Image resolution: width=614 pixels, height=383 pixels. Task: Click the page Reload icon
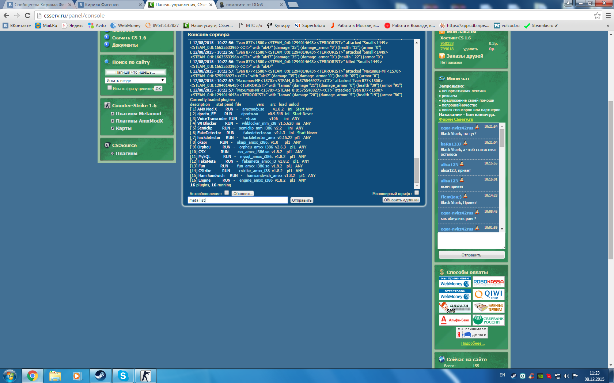[27, 15]
